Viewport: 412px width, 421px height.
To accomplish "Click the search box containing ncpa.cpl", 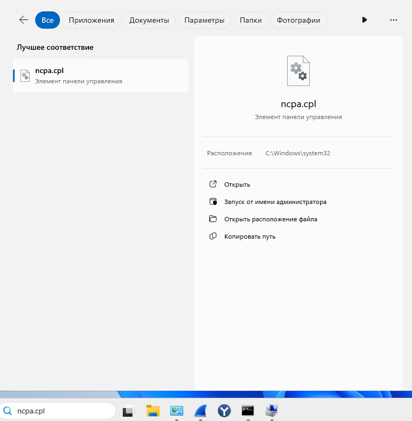I will point(58,411).
